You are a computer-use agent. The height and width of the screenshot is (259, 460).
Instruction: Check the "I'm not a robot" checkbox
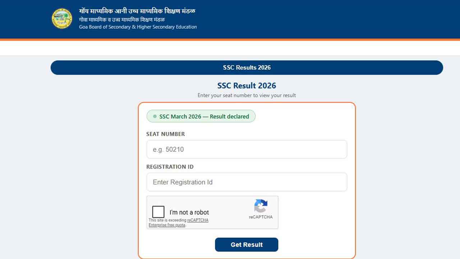coord(158,212)
